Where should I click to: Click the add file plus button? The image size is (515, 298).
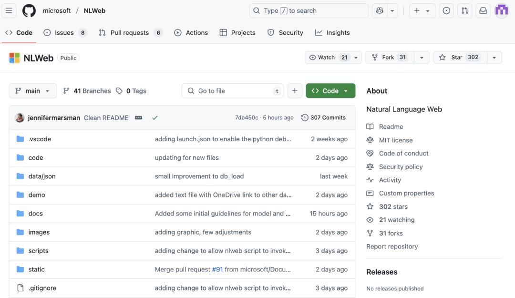295,91
